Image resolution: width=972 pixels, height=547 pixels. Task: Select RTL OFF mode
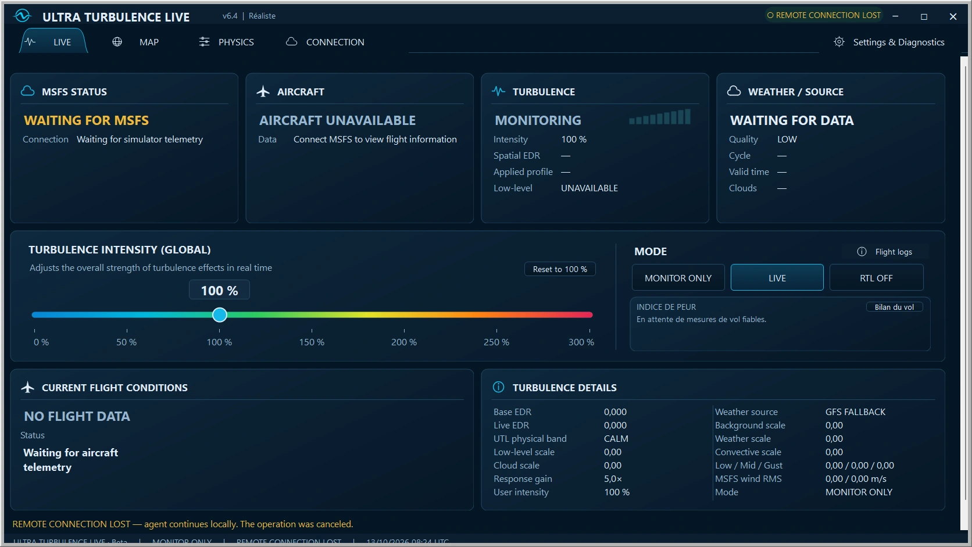point(876,278)
